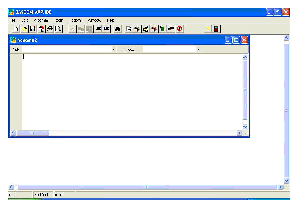The height and width of the screenshot is (207, 297).
Task: Run syntax check with the checkmark icon
Action: click(129, 29)
